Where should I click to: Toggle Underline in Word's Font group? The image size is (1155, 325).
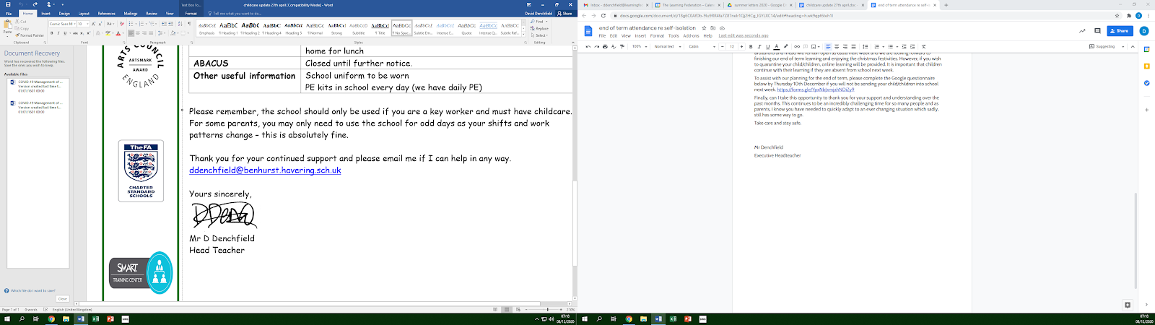65,33
